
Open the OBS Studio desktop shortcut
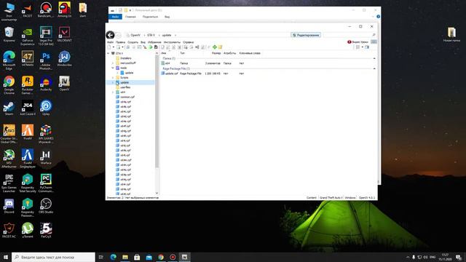pos(46,206)
